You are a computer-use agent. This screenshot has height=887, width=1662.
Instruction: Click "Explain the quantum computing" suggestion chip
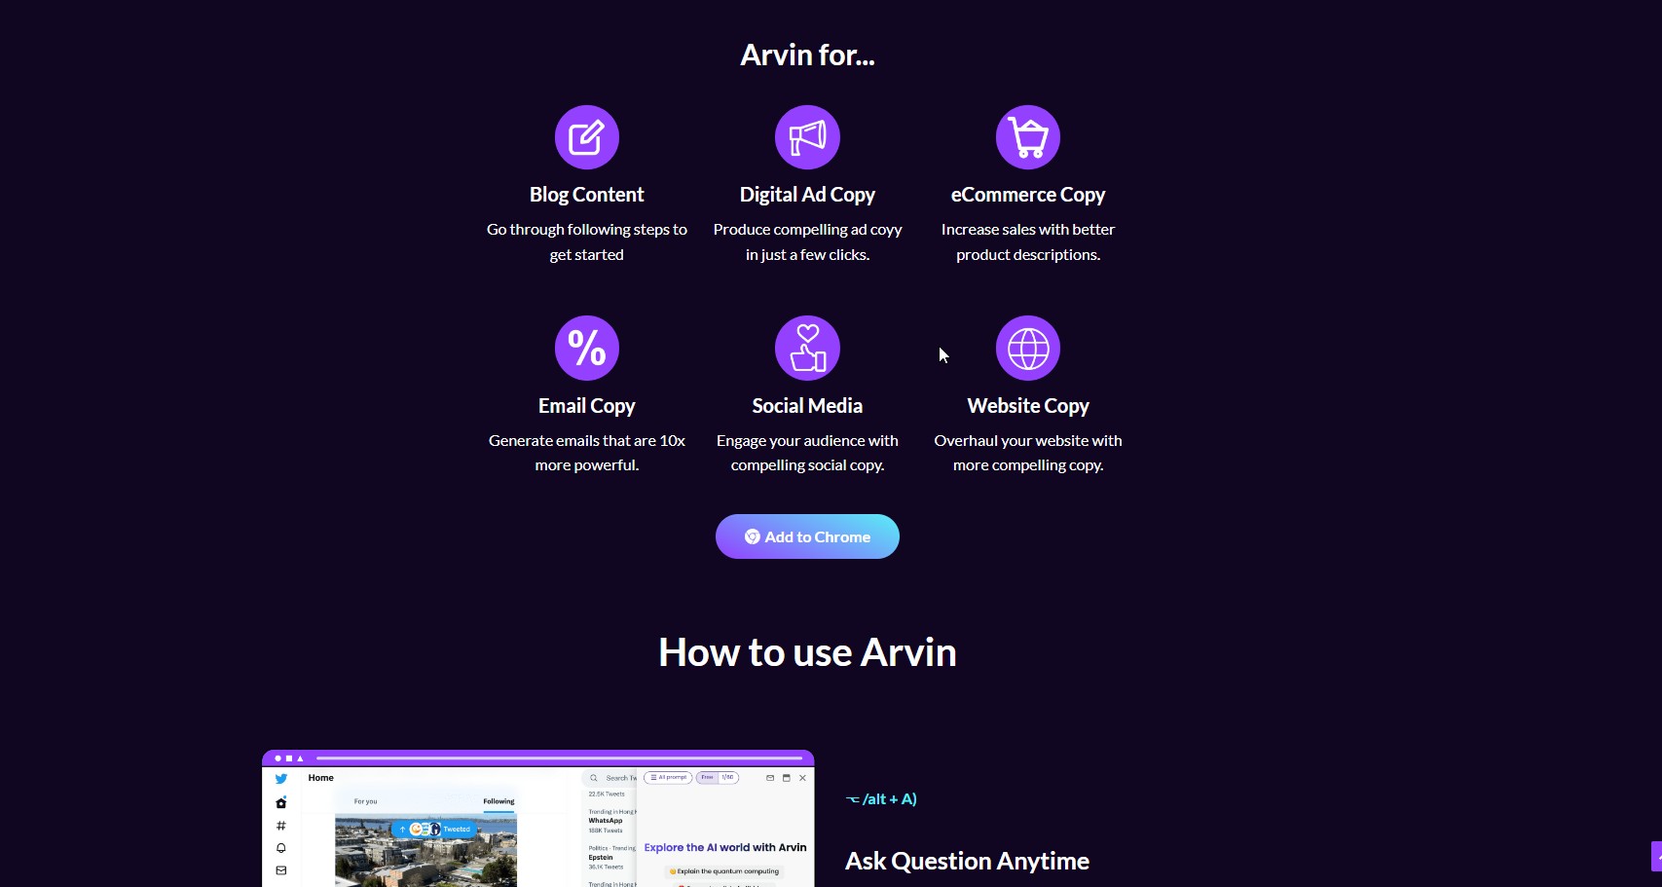(x=724, y=871)
